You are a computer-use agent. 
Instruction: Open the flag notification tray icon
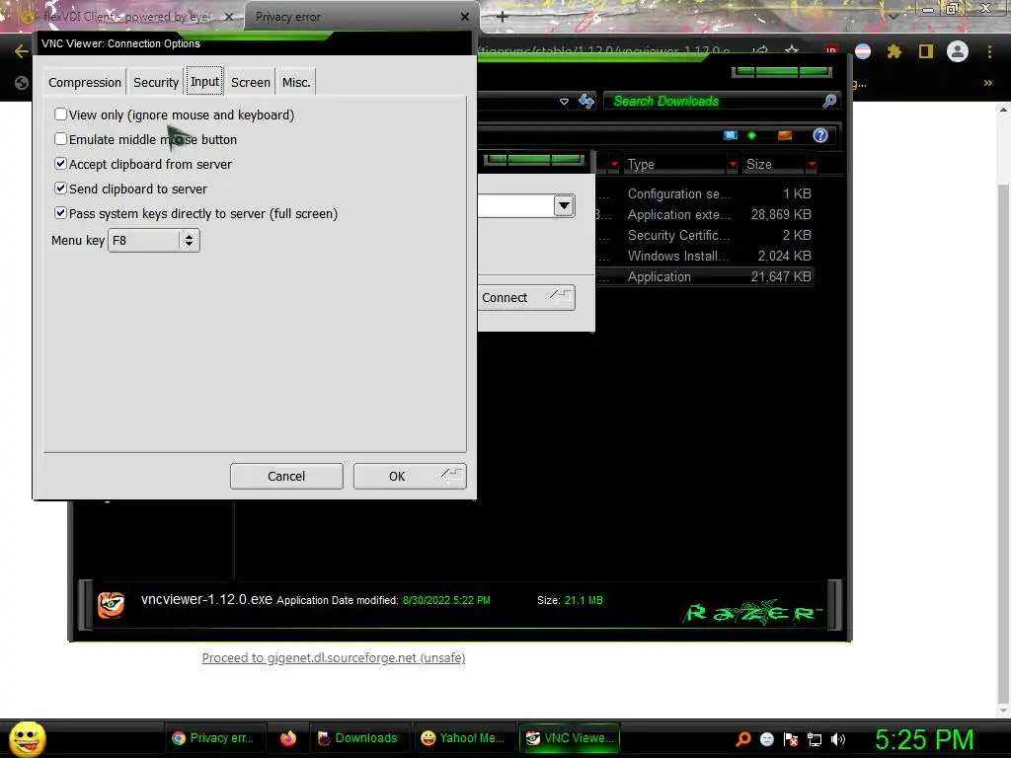(x=791, y=738)
